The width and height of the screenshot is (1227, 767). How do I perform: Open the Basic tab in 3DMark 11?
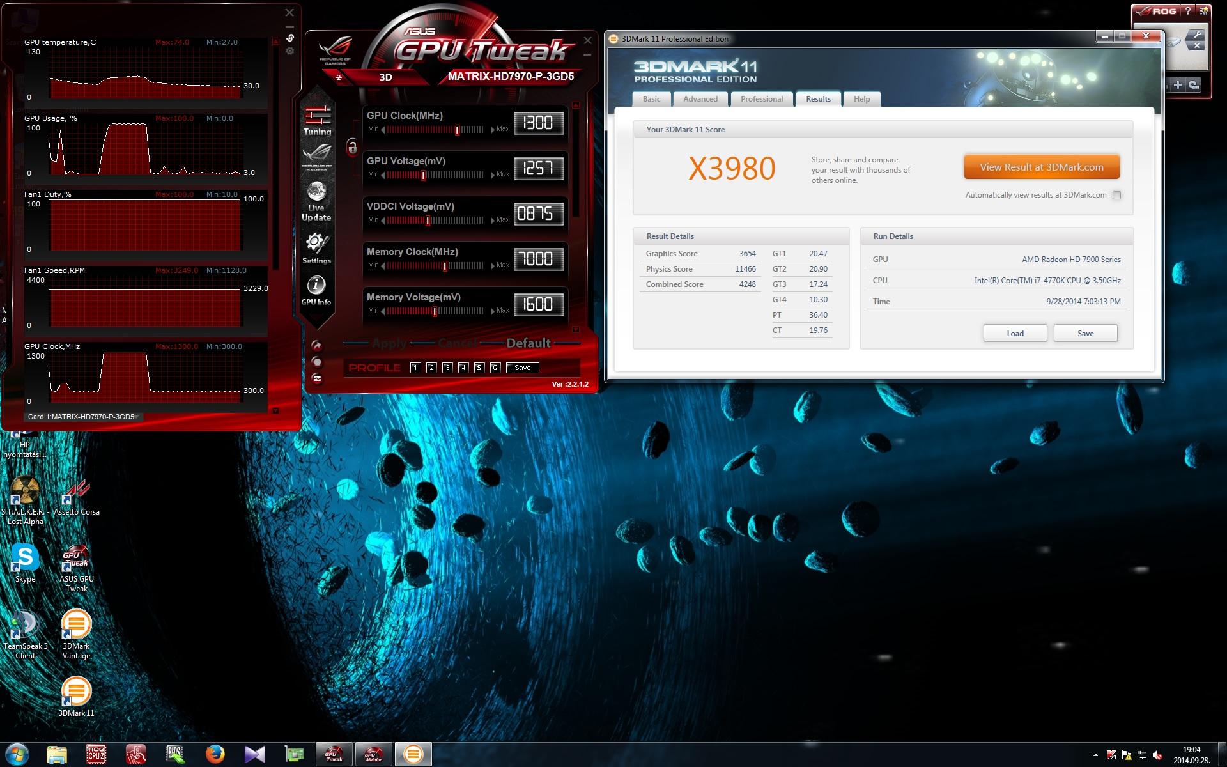[652, 99]
